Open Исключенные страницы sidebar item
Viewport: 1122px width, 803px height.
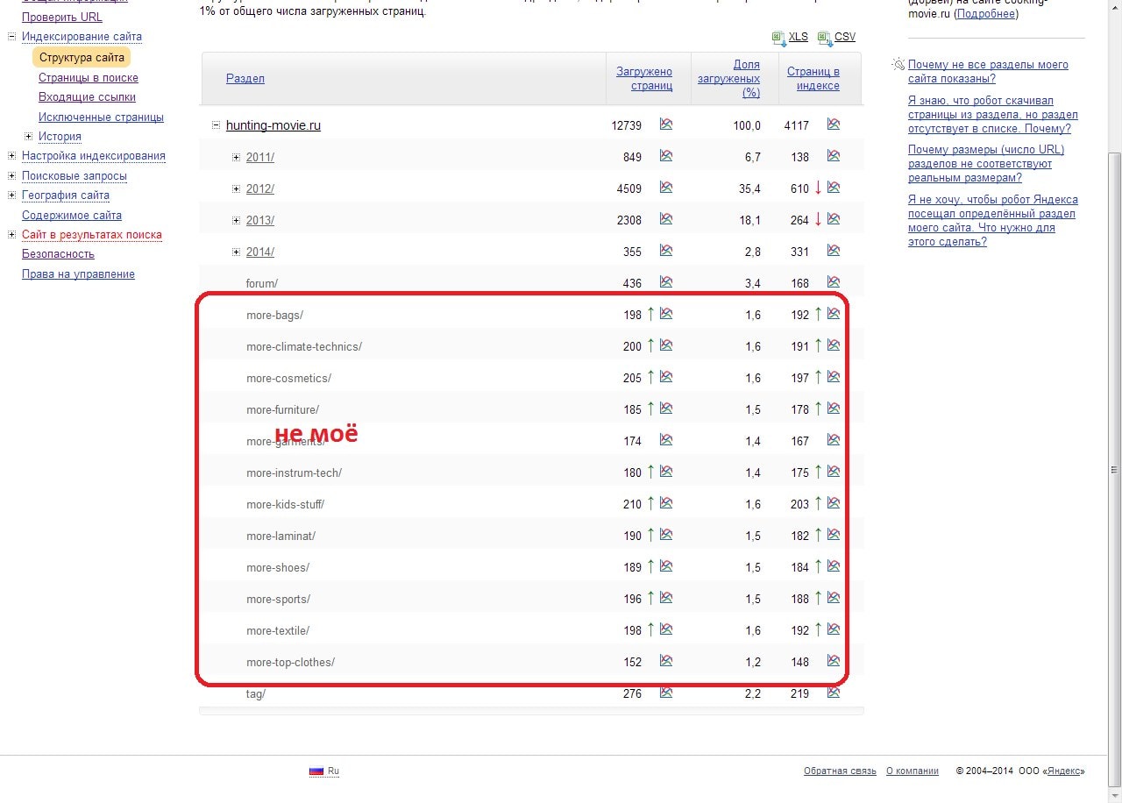101,117
